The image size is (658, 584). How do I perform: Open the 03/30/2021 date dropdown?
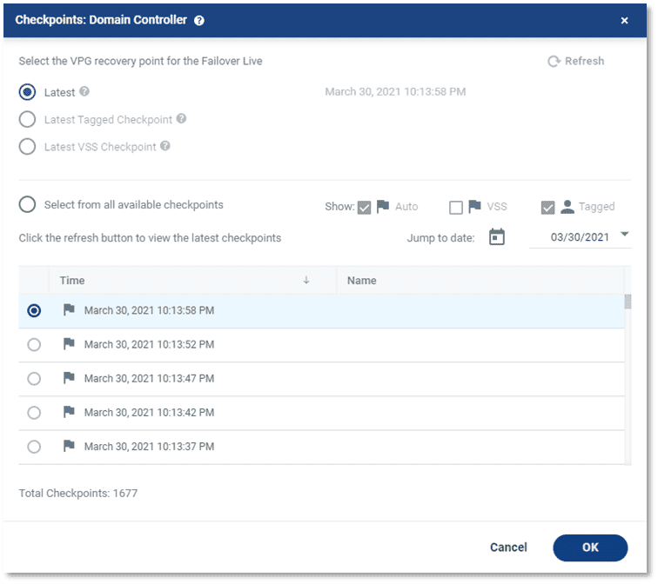(x=624, y=235)
